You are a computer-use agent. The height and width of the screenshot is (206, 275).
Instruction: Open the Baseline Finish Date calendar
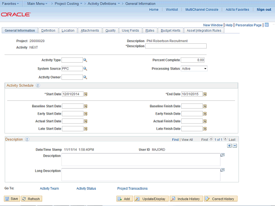[205, 106]
